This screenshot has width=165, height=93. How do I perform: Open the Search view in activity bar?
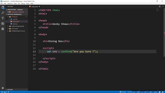click(3, 13)
